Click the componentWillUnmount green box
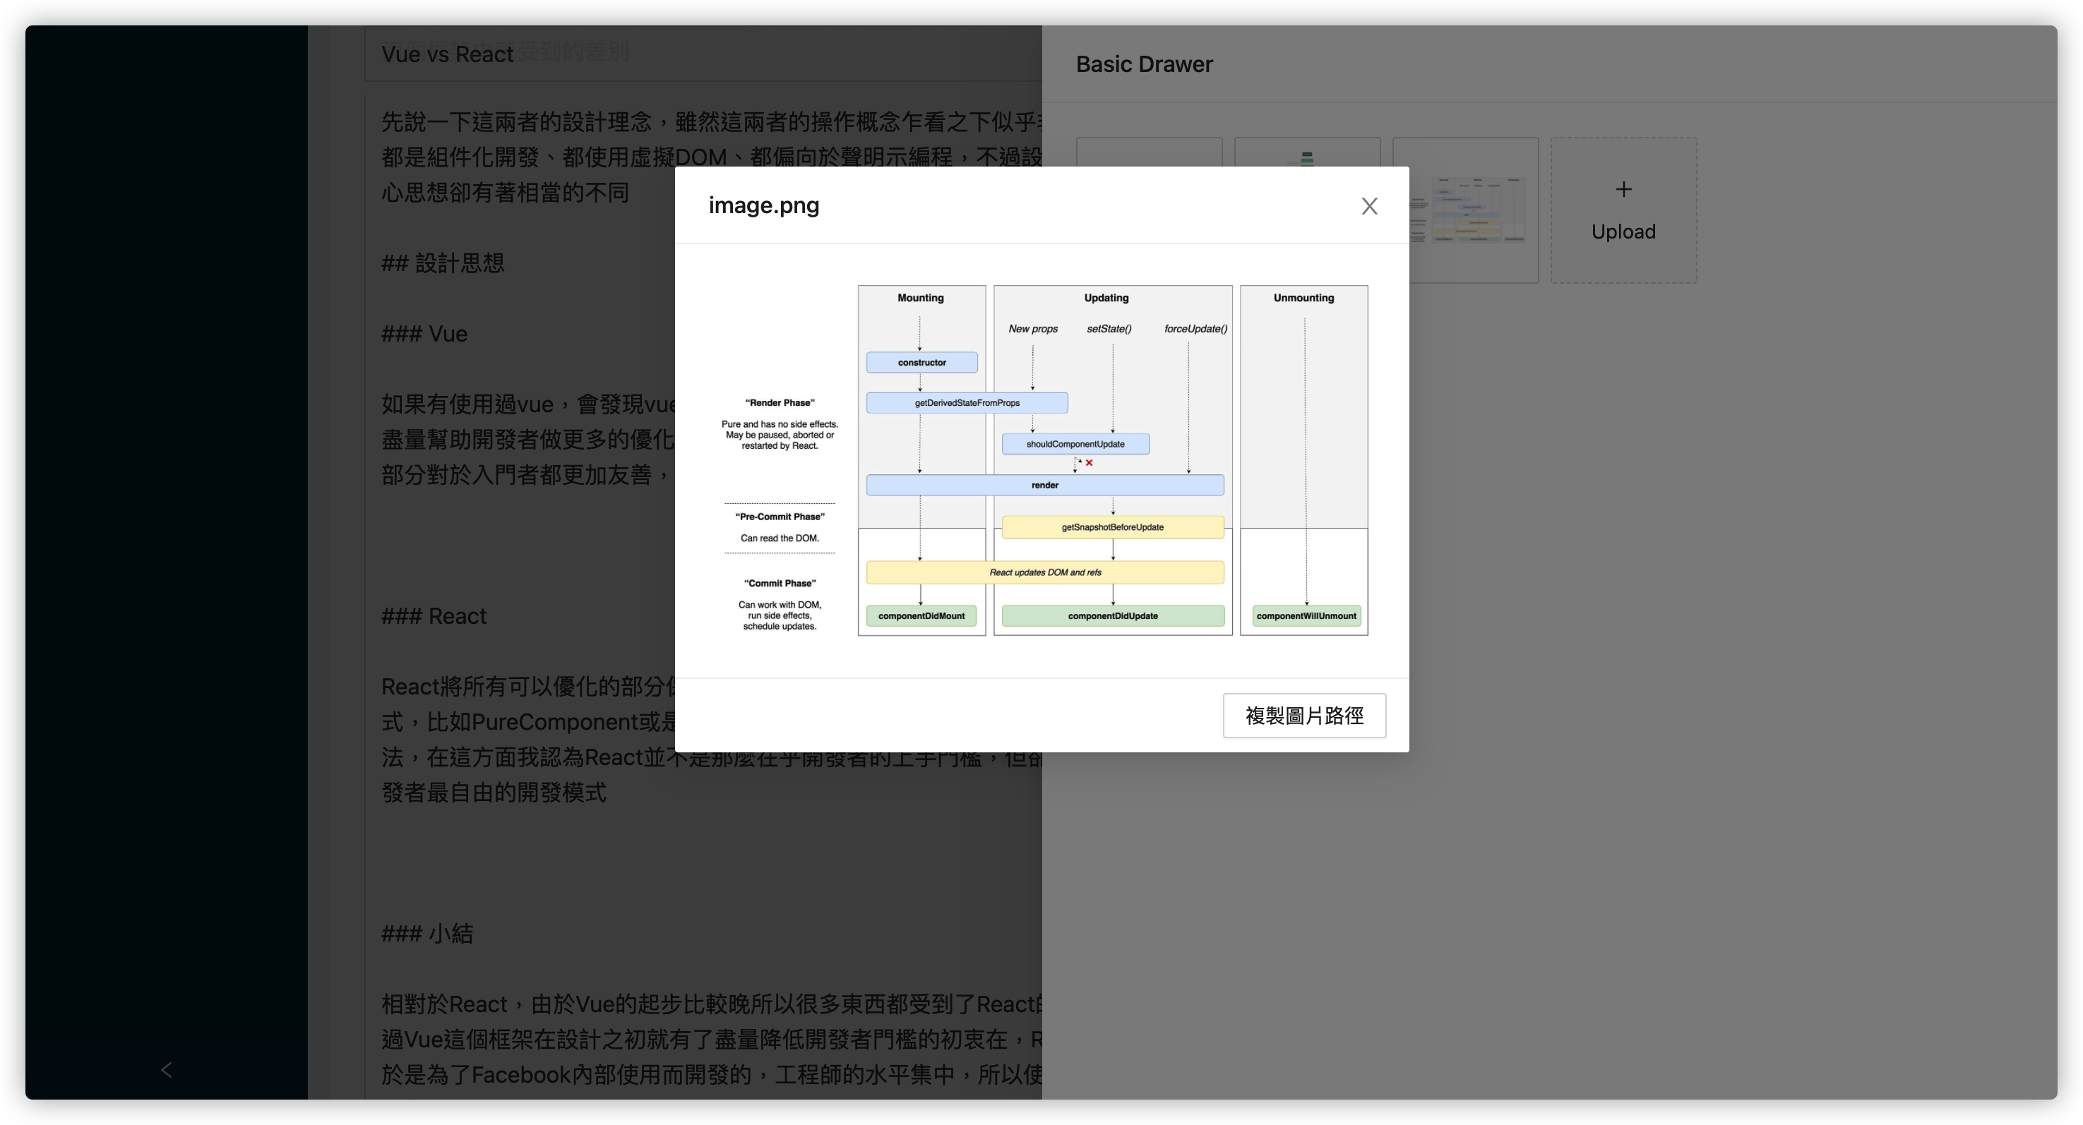Viewport: 2083px width, 1125px height. click(x=1305, y=616)
